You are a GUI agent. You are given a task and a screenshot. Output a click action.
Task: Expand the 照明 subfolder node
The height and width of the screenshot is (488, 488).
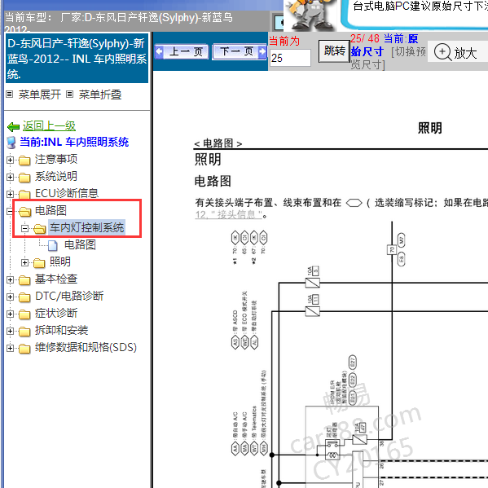click(x=24, y=262)
